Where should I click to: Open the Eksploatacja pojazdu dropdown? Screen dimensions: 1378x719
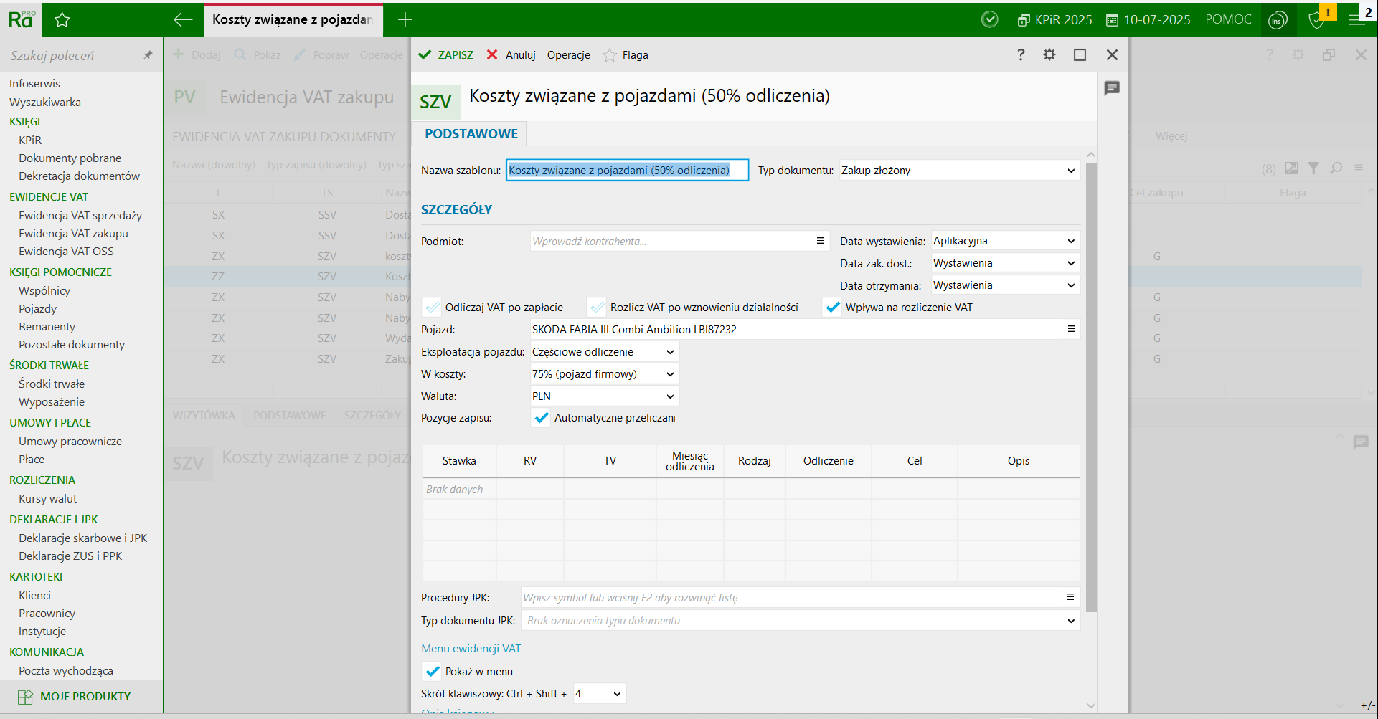(x=669, y=352)
